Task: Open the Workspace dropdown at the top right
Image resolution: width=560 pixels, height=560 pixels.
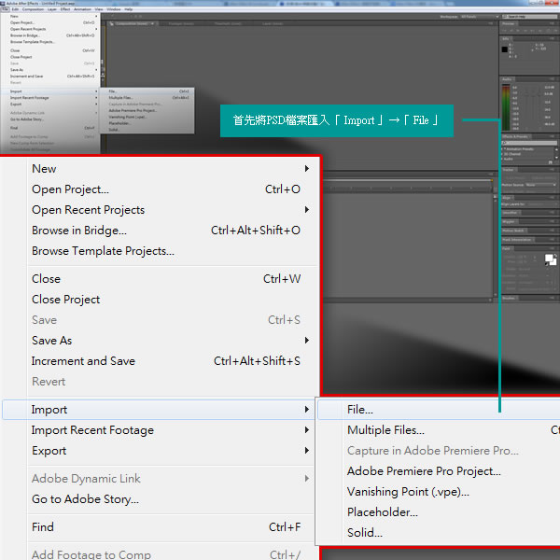Action: [480, 17]
